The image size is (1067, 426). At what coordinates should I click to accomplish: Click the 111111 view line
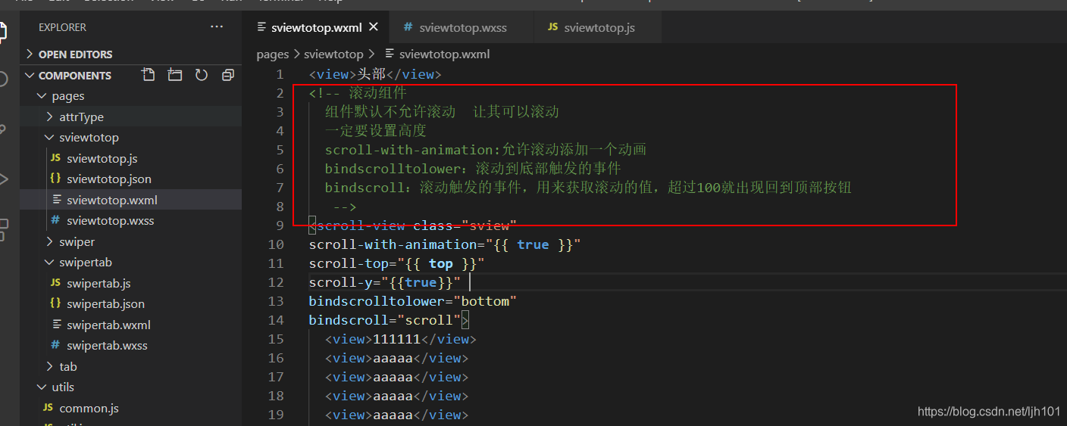coord(401,339)
